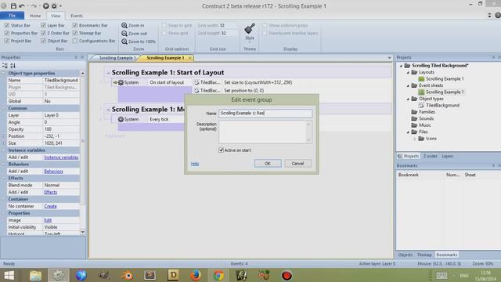
Task: Collapse the Files folder in Projects
Action: (x=408, y=132)
